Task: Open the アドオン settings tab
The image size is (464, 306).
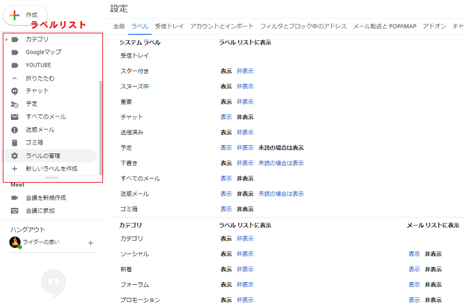Action: [435, 27]
